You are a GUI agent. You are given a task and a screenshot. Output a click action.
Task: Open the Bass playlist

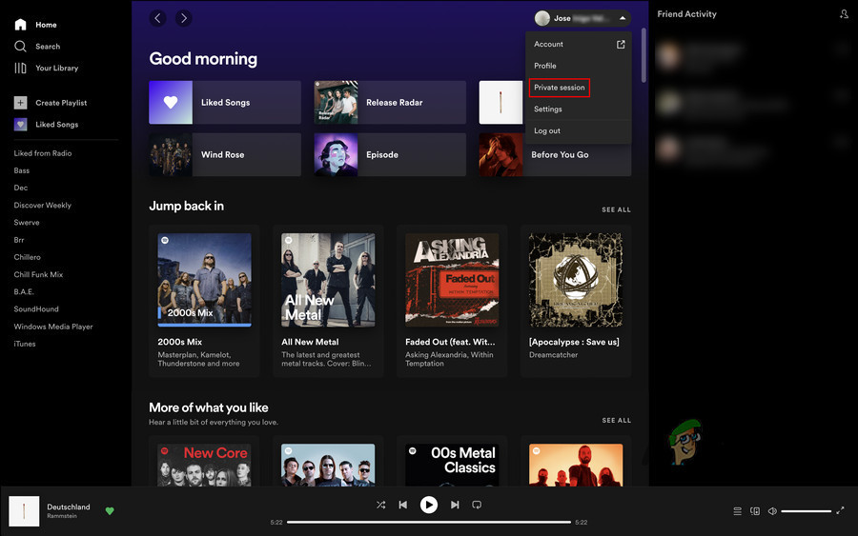[22, 170]
